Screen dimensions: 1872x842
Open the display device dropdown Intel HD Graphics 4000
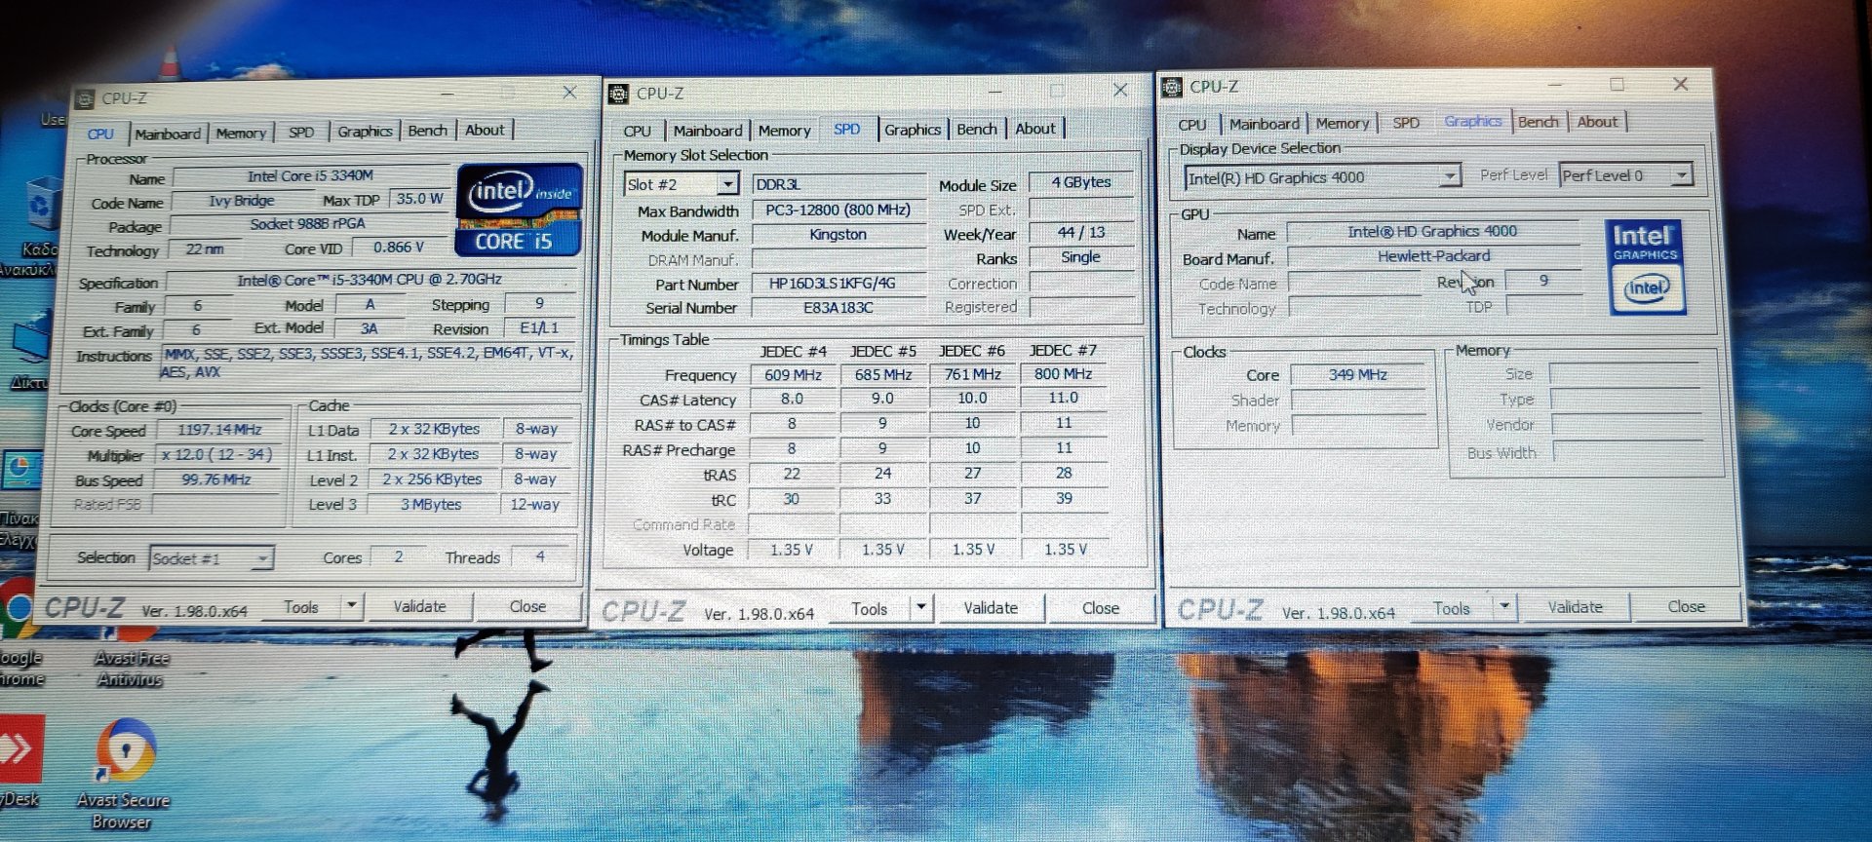tap(1322, 177)
